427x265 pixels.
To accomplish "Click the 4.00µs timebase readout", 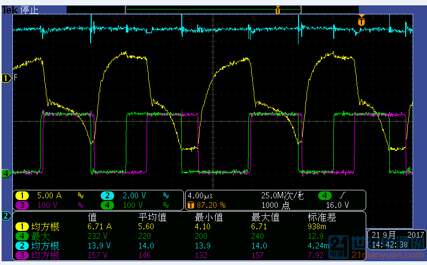I will (x=200, y=196).
